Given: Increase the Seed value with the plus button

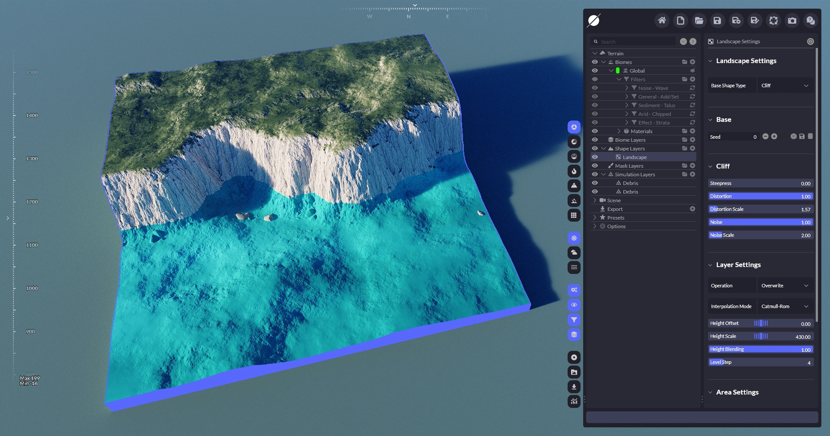Looking at the screenshot, I should [x=774, y=137].
